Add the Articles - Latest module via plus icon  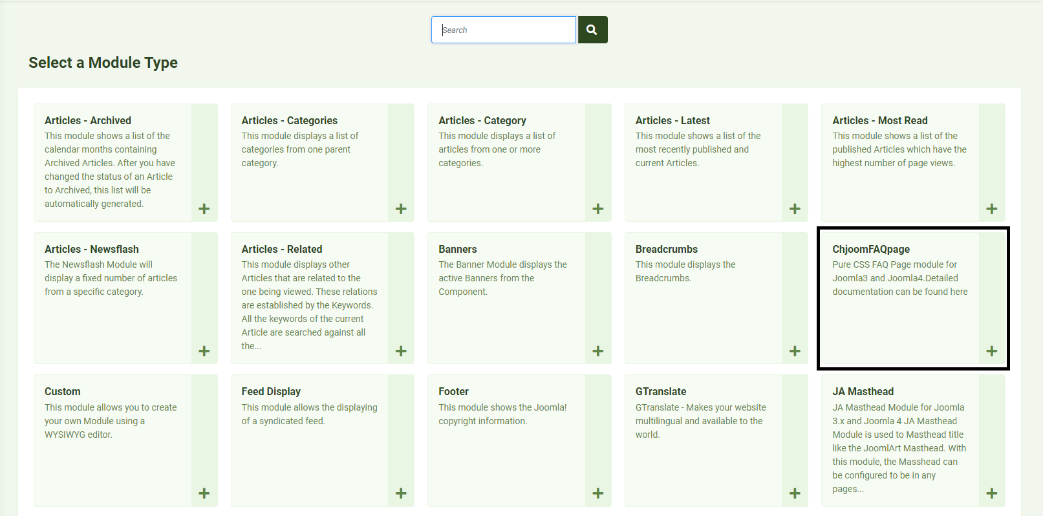(795, 209)
